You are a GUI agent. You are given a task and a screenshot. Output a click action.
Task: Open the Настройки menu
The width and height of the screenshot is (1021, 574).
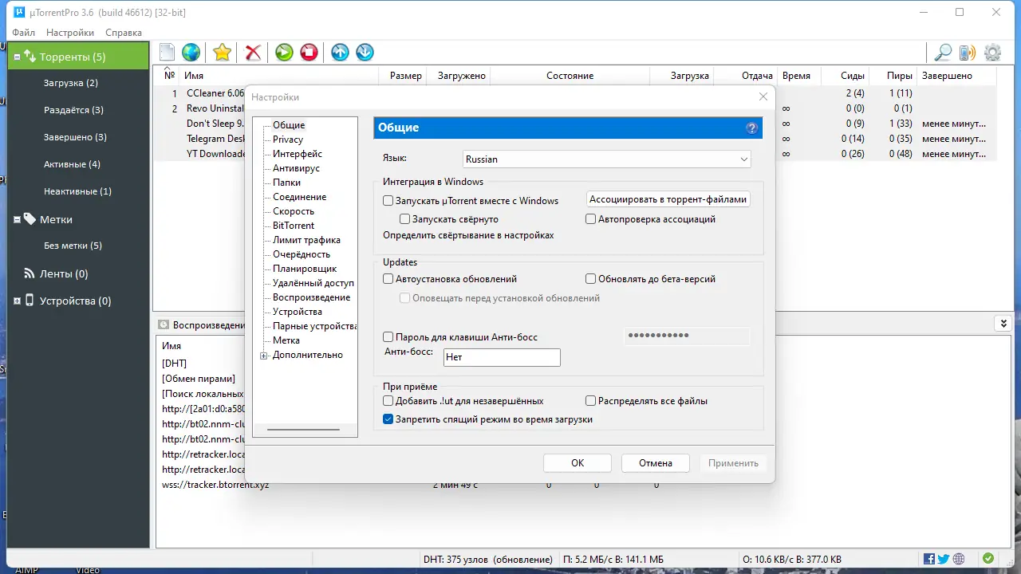[x=69, y=33]
